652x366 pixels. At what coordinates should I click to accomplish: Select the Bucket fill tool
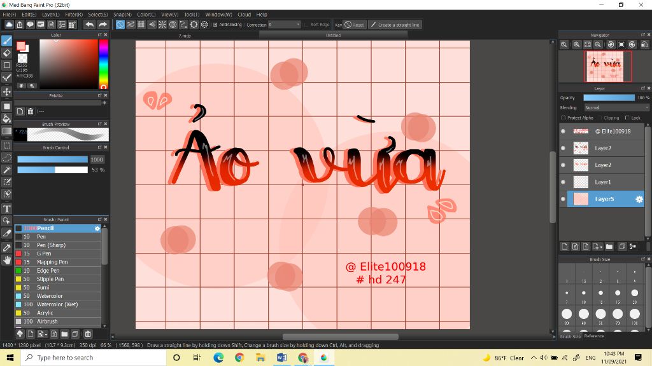pos(6,119)
